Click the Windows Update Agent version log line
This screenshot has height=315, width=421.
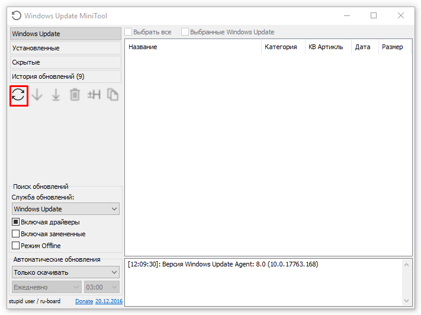[223, 264]
